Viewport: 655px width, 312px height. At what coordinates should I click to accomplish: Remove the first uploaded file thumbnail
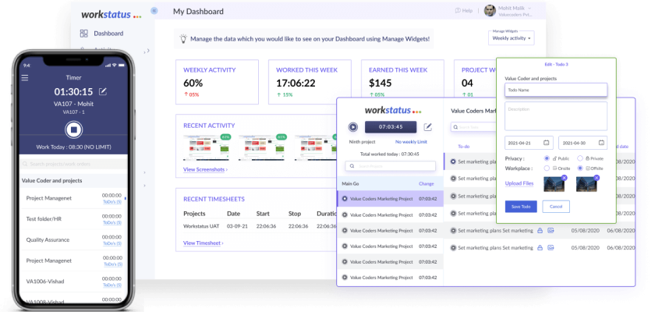point(564,178)
